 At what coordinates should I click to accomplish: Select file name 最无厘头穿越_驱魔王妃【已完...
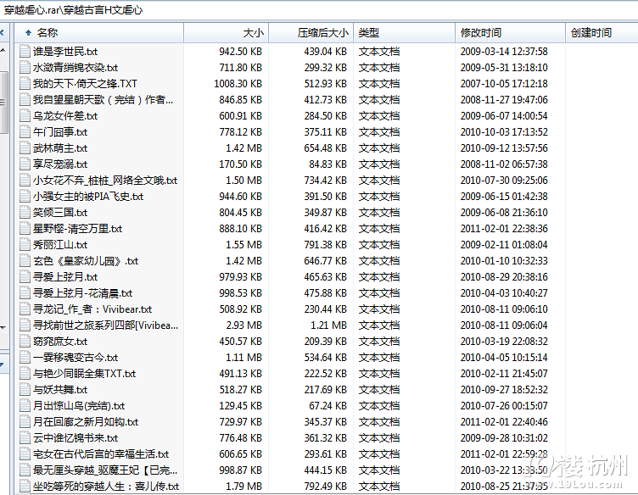click(x=105, y=470)
